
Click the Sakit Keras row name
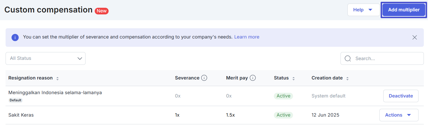click(21, 115)
